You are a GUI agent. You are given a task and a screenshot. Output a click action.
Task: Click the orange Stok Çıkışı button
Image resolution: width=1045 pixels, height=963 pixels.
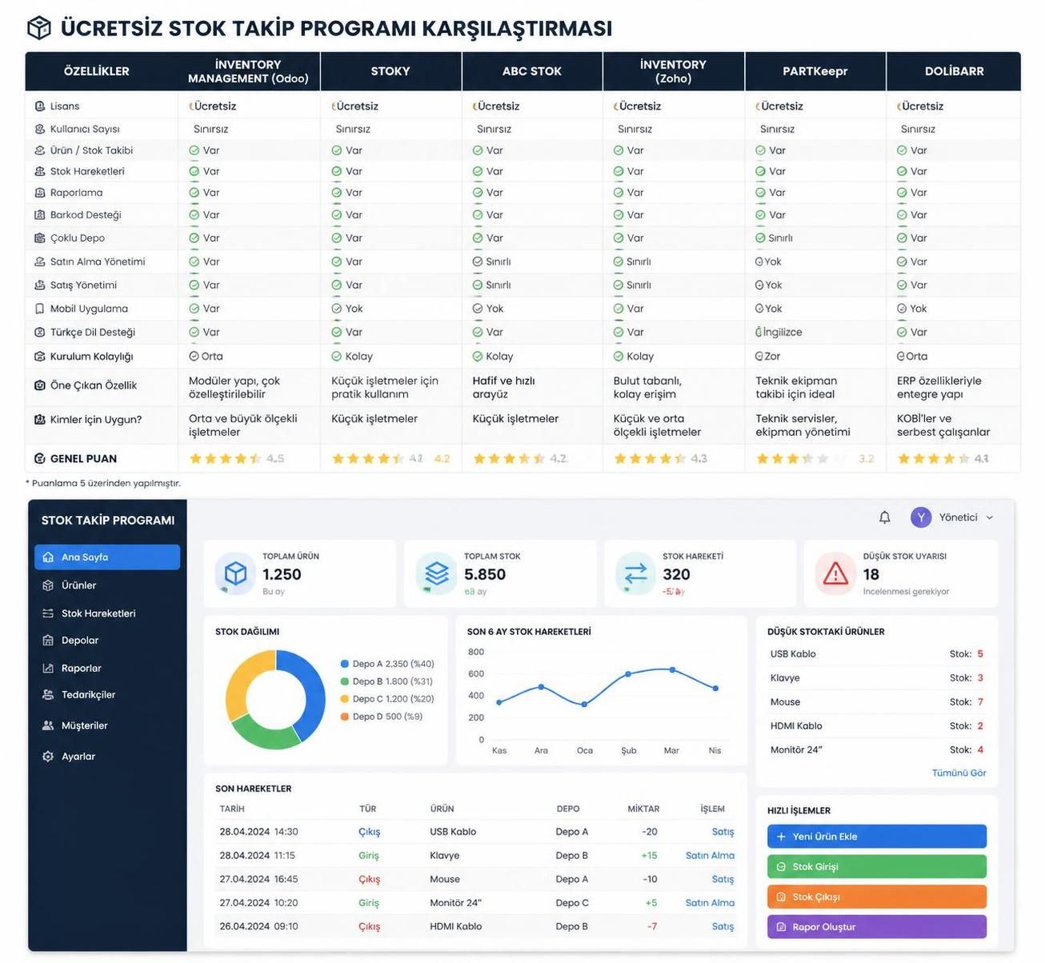point(877,897)
